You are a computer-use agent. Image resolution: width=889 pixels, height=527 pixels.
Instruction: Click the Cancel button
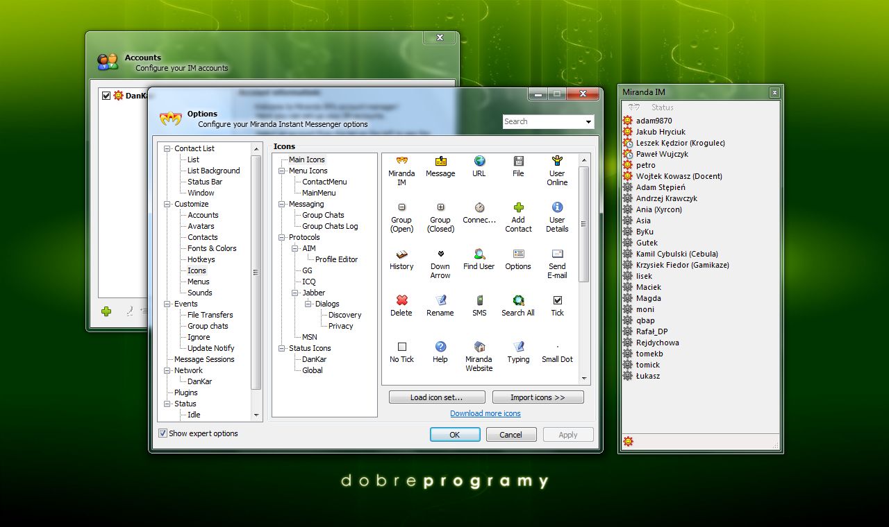(x=510, y=435)
